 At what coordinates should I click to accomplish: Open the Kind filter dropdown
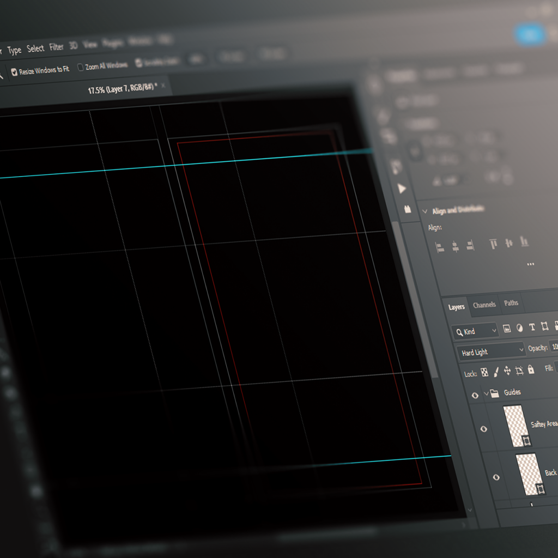point(475,331)
